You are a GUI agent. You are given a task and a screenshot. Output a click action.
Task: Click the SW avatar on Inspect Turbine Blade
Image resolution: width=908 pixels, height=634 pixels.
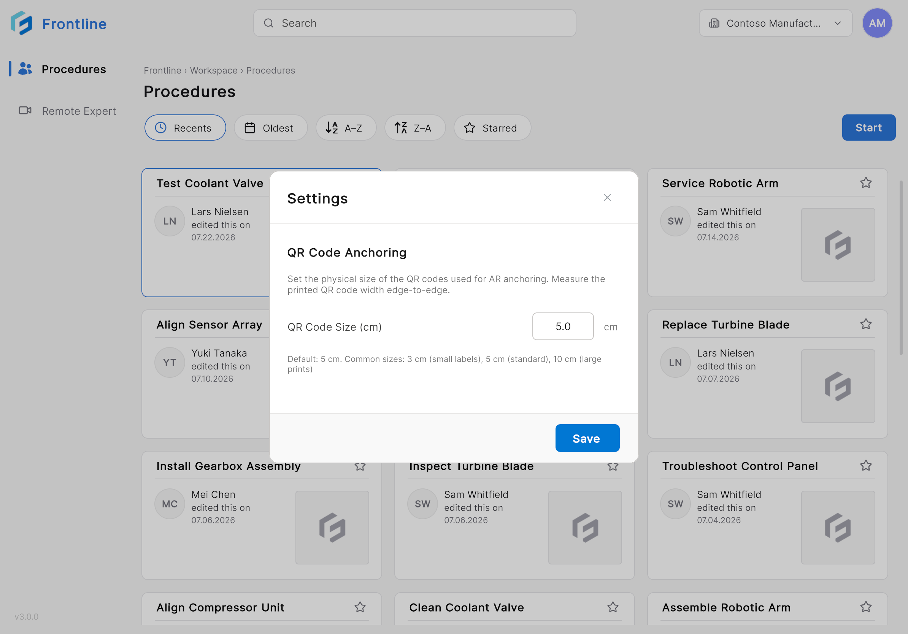(422, 504)
